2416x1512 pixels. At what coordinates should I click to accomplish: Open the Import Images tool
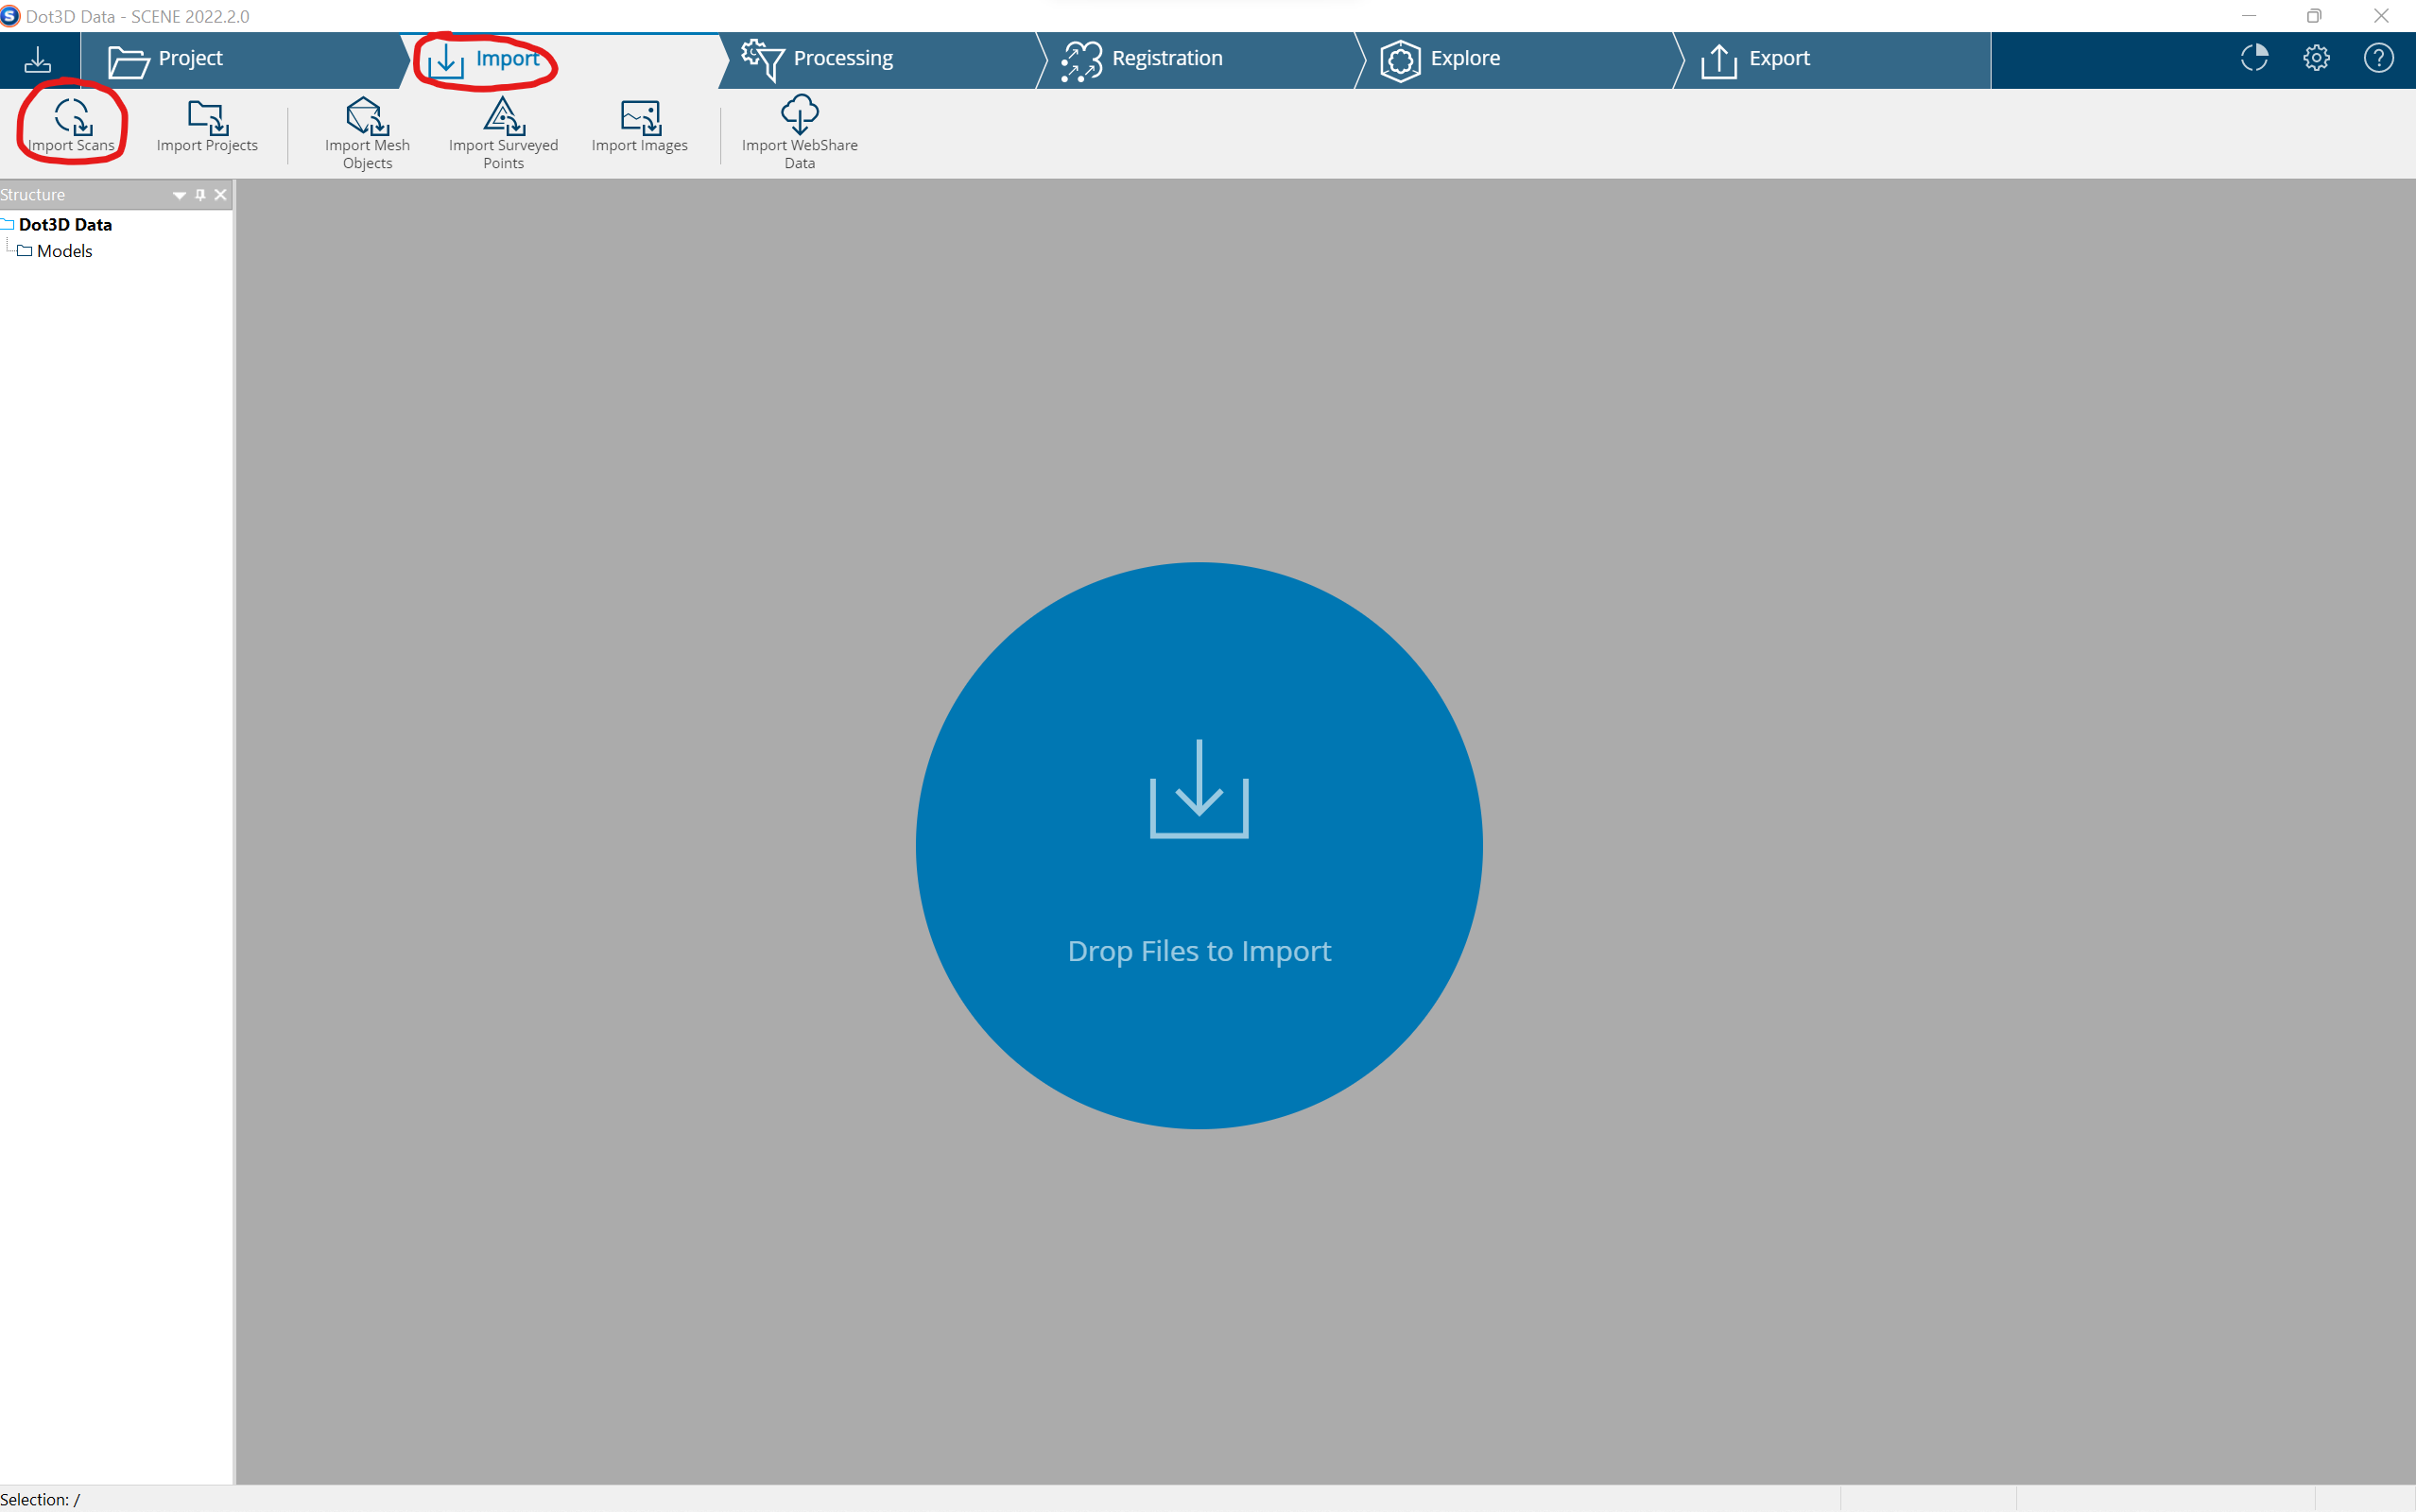(640, 118)
